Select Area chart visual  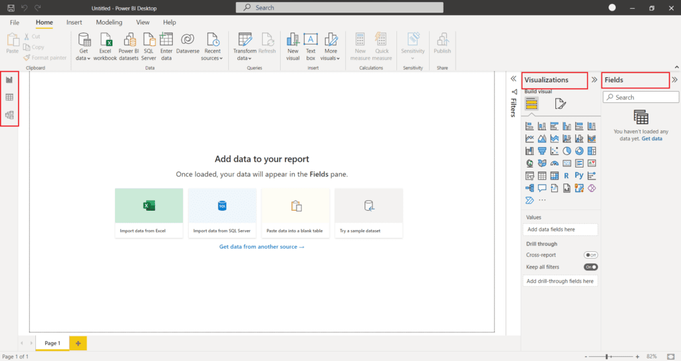coord(542,138)
